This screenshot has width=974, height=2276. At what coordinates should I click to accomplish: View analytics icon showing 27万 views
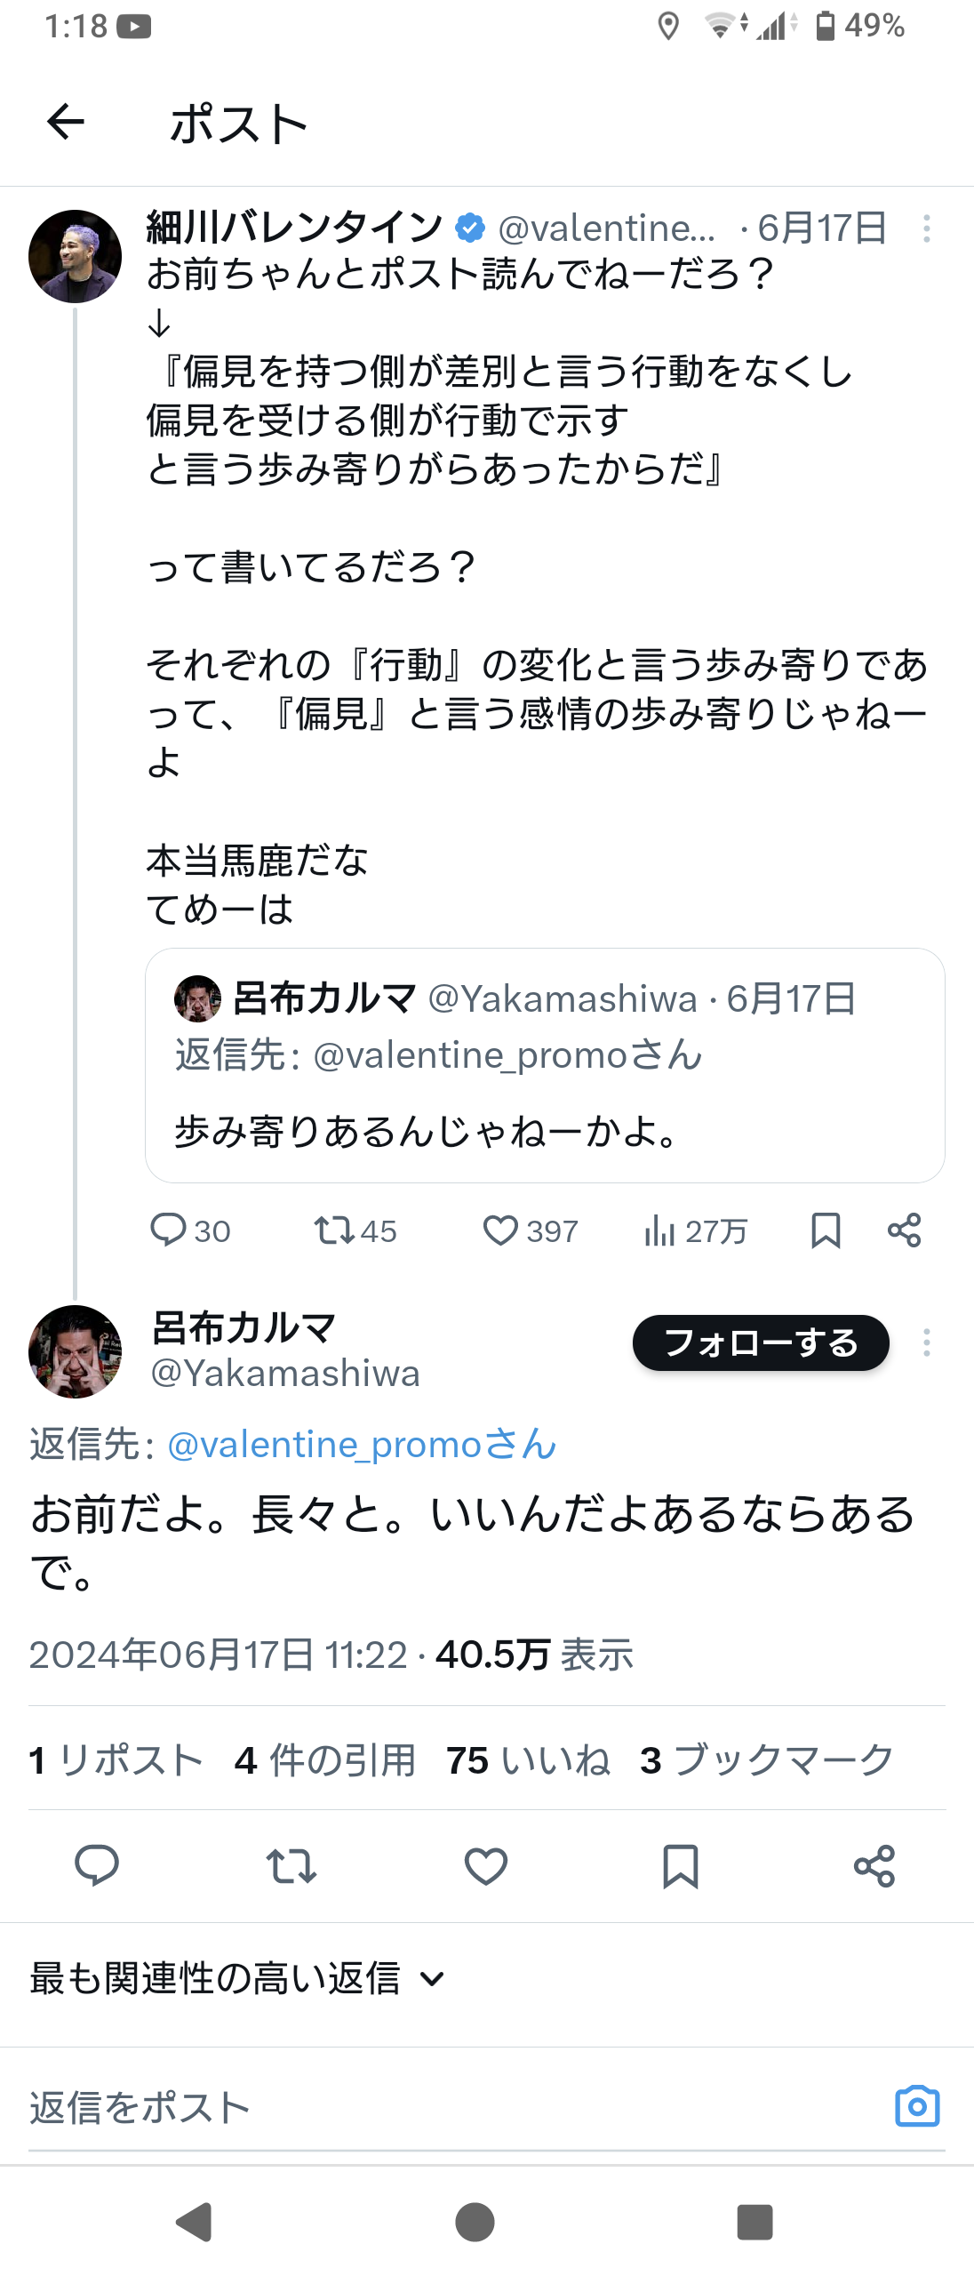click(x=659, y=1230)
